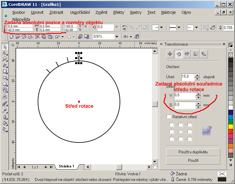Select the Rectangle tool
This screenshot has width=235, height=184.
coord(5,72)
